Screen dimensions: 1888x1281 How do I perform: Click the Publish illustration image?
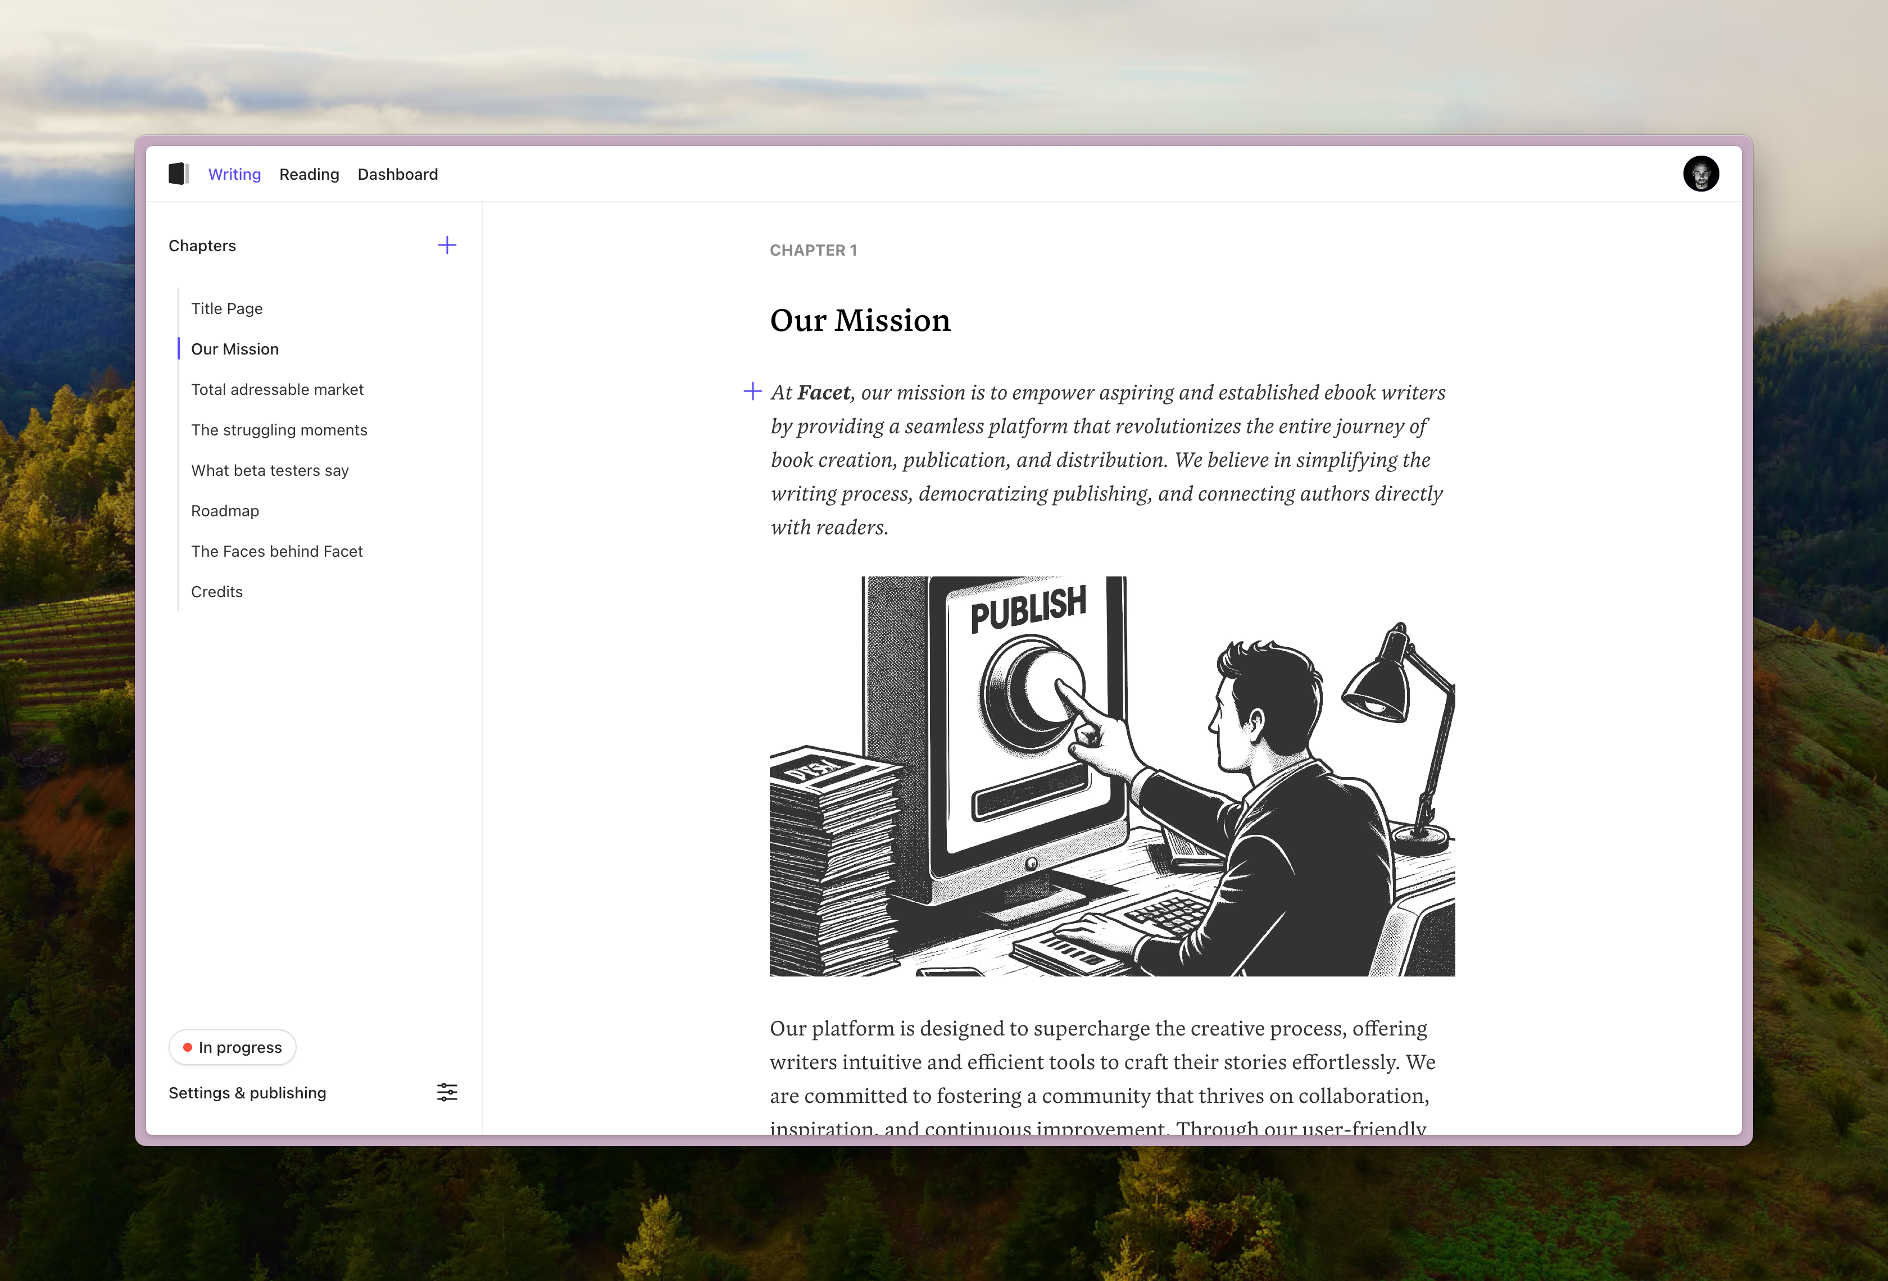coord(1112,776)
